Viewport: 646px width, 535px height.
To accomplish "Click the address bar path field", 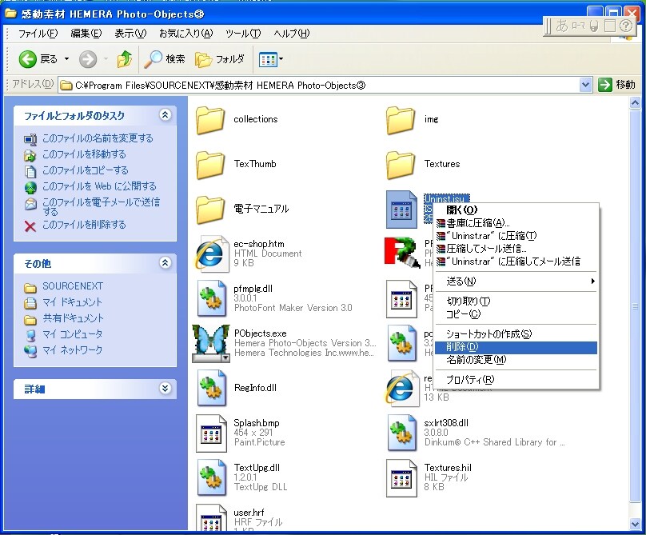I will (x=319, y=85).
